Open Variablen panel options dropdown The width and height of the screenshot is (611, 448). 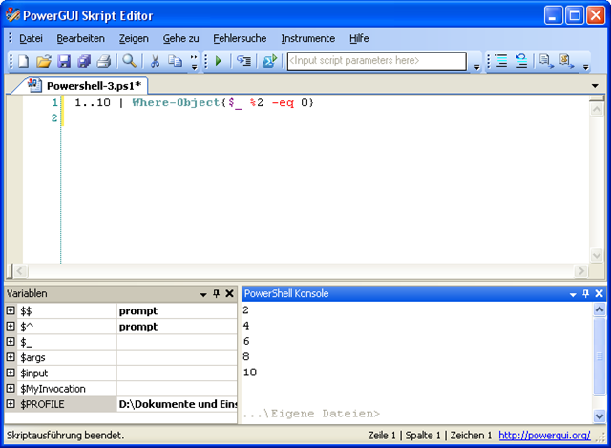click(203, 294)
